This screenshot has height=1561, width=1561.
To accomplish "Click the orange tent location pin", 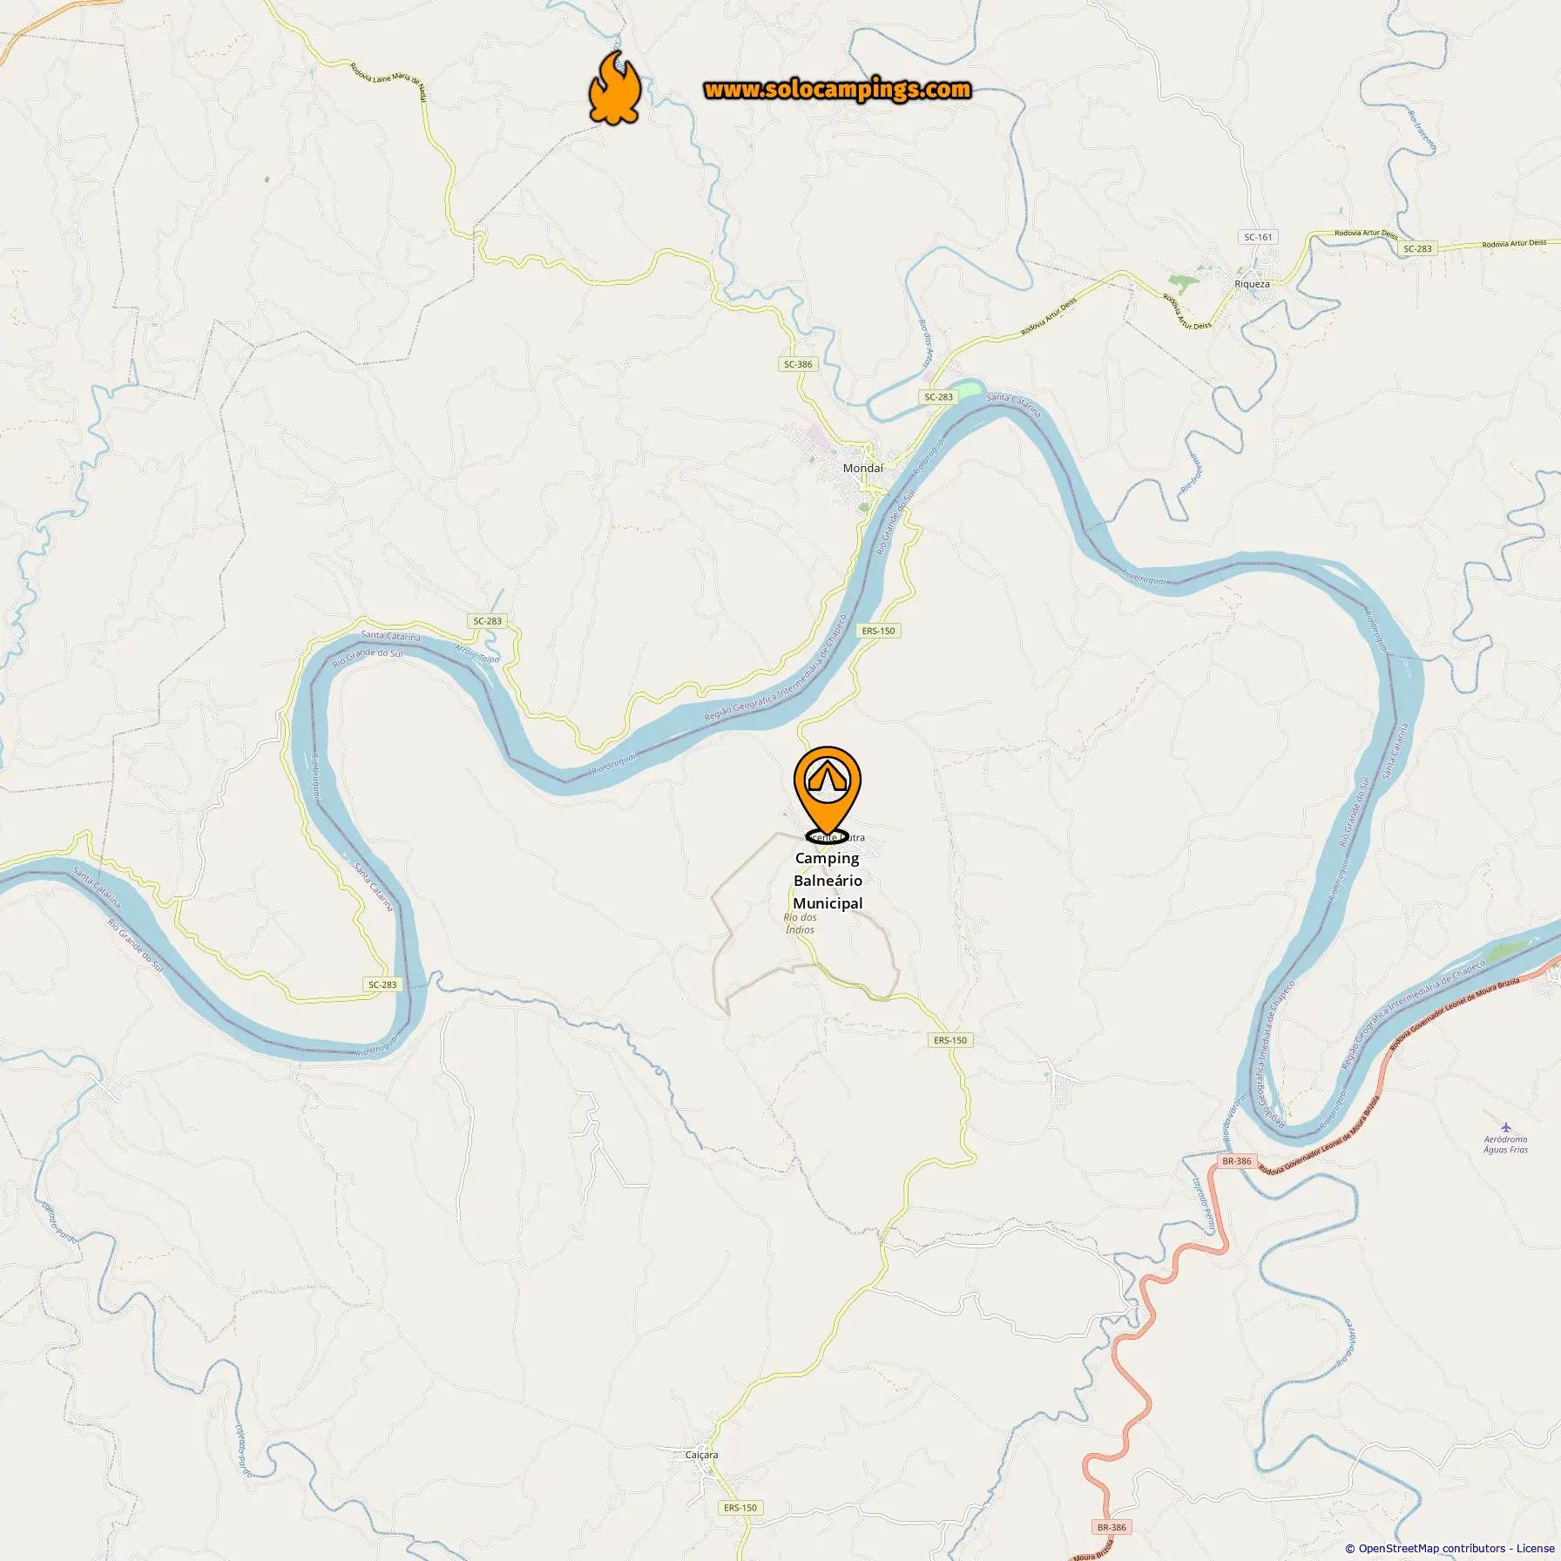I will (x=827, y=791).
